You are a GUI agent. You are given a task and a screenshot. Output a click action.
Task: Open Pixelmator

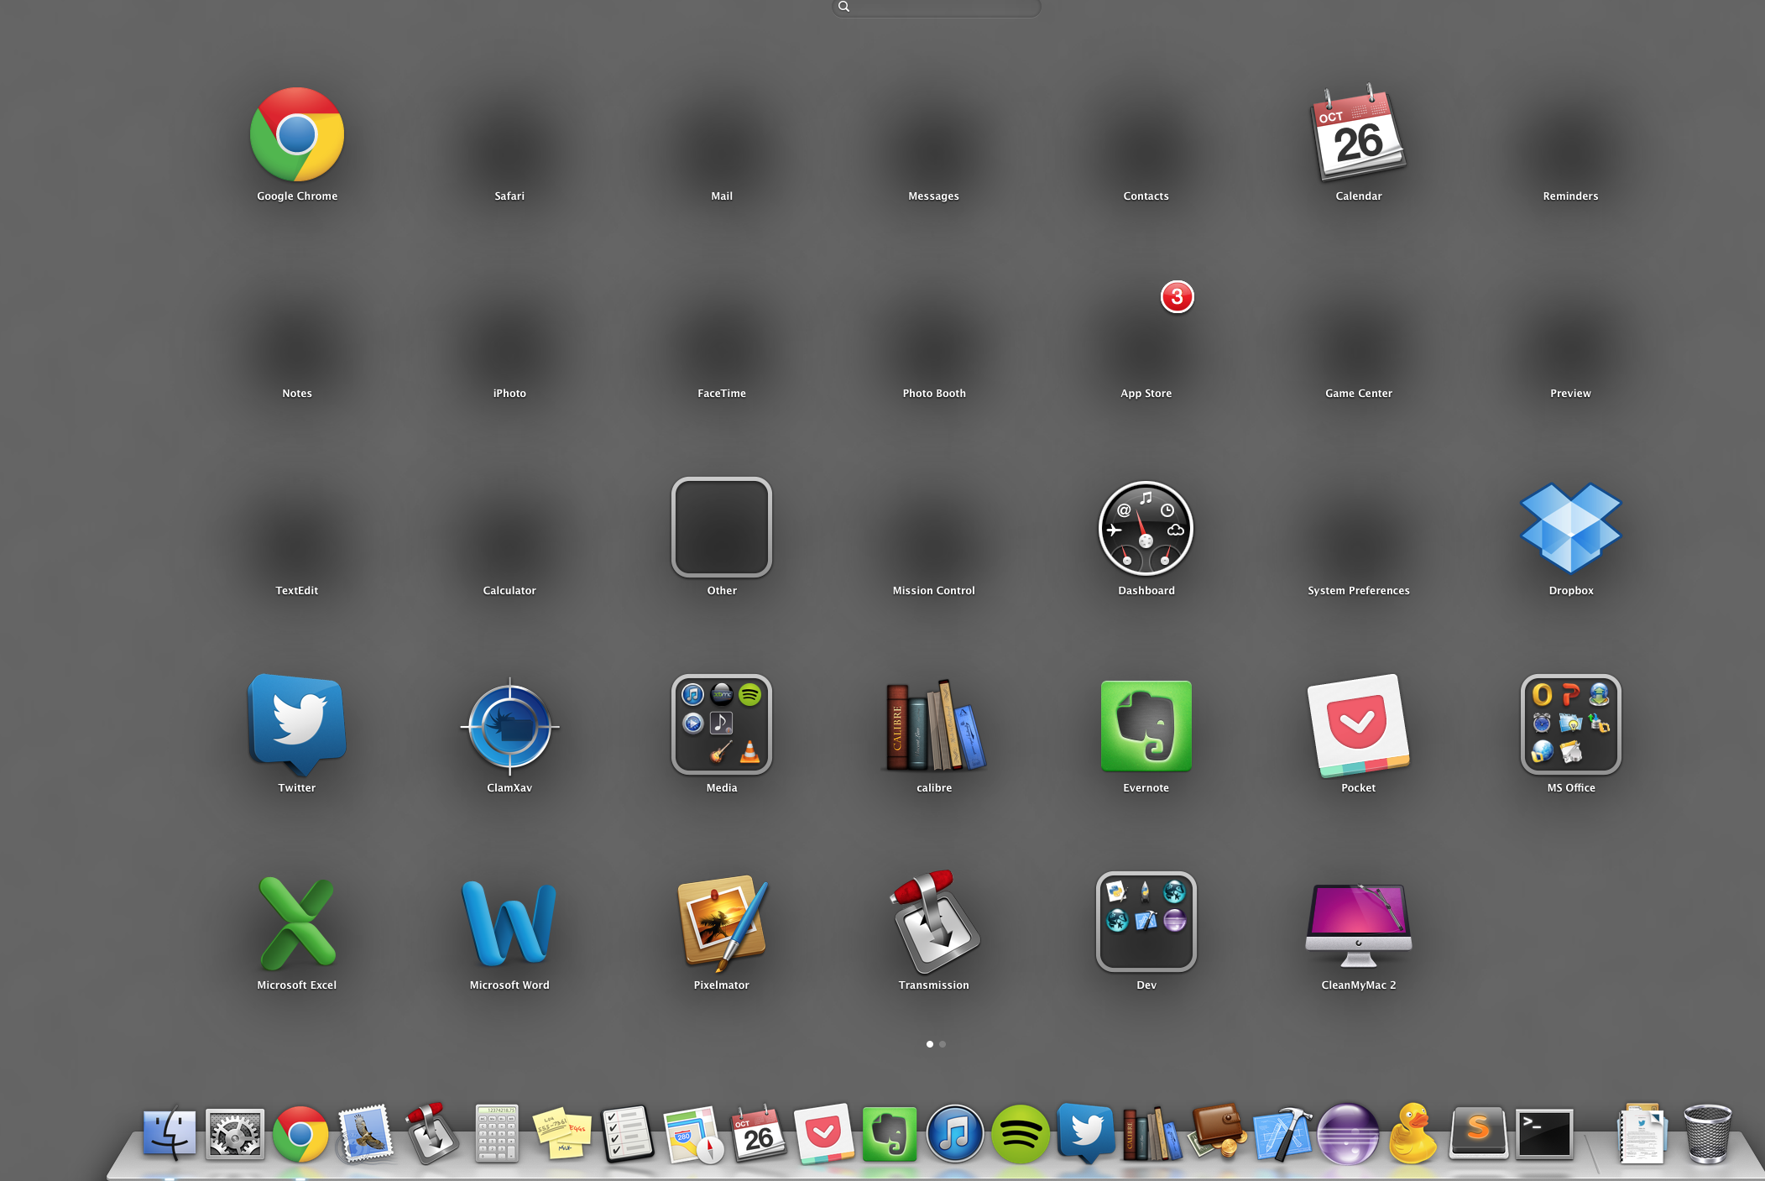click(x=722, y=922)
